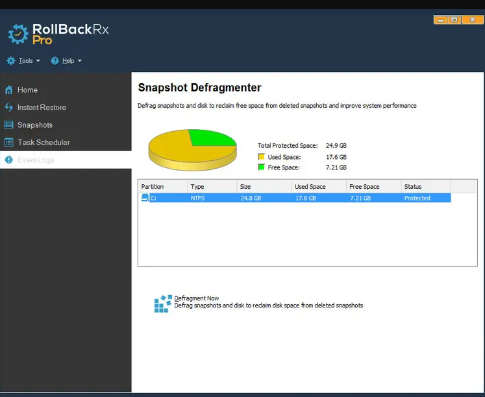Click the Used Space 17.6 GB legend value
Viewport: 485px width, 397px height.
[336, 157]
